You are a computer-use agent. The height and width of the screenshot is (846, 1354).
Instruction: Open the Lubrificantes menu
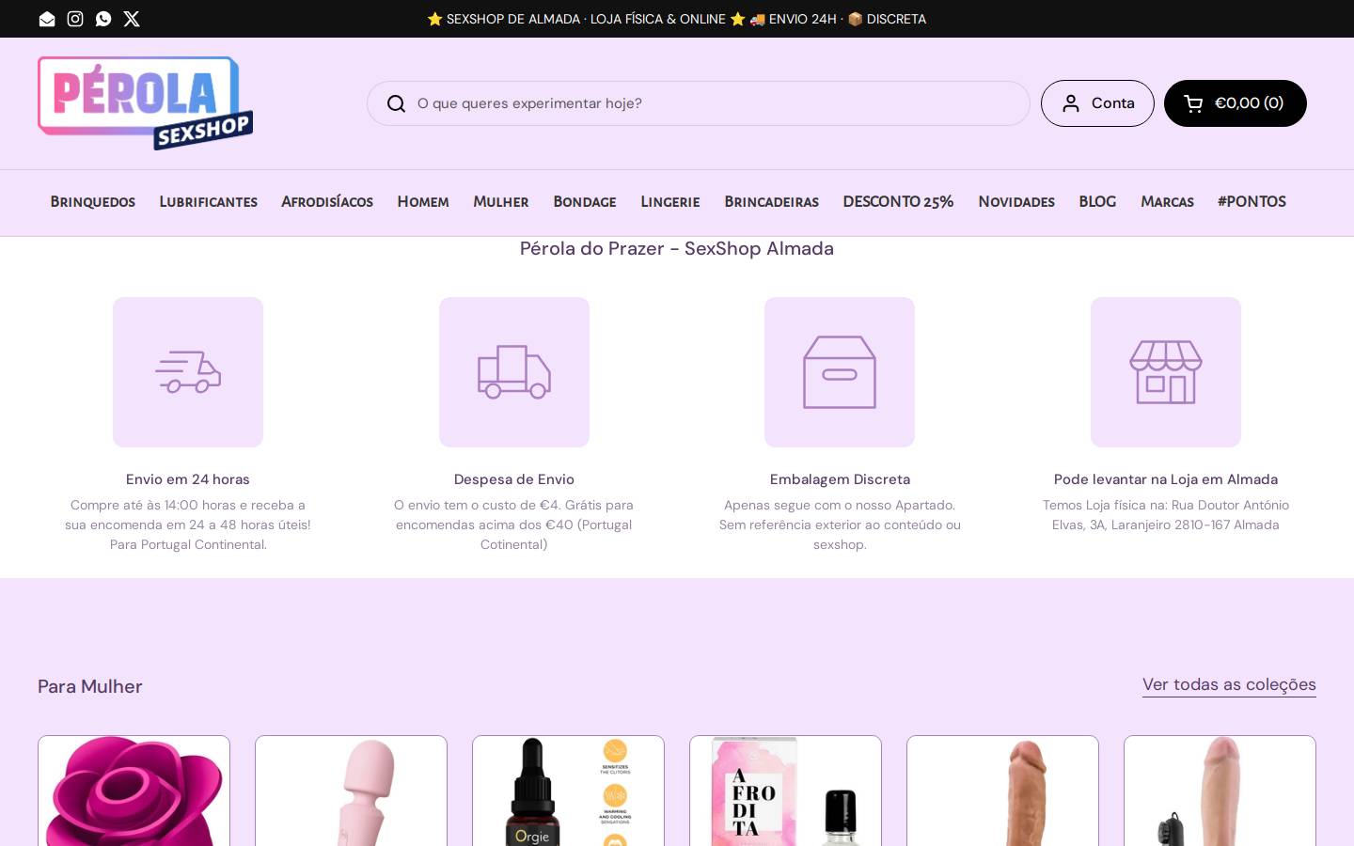click(x=208, y=202)
